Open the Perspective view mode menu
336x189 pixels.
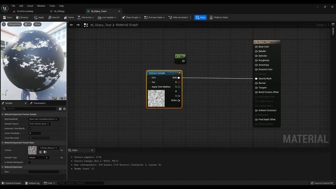pos(15,25)
